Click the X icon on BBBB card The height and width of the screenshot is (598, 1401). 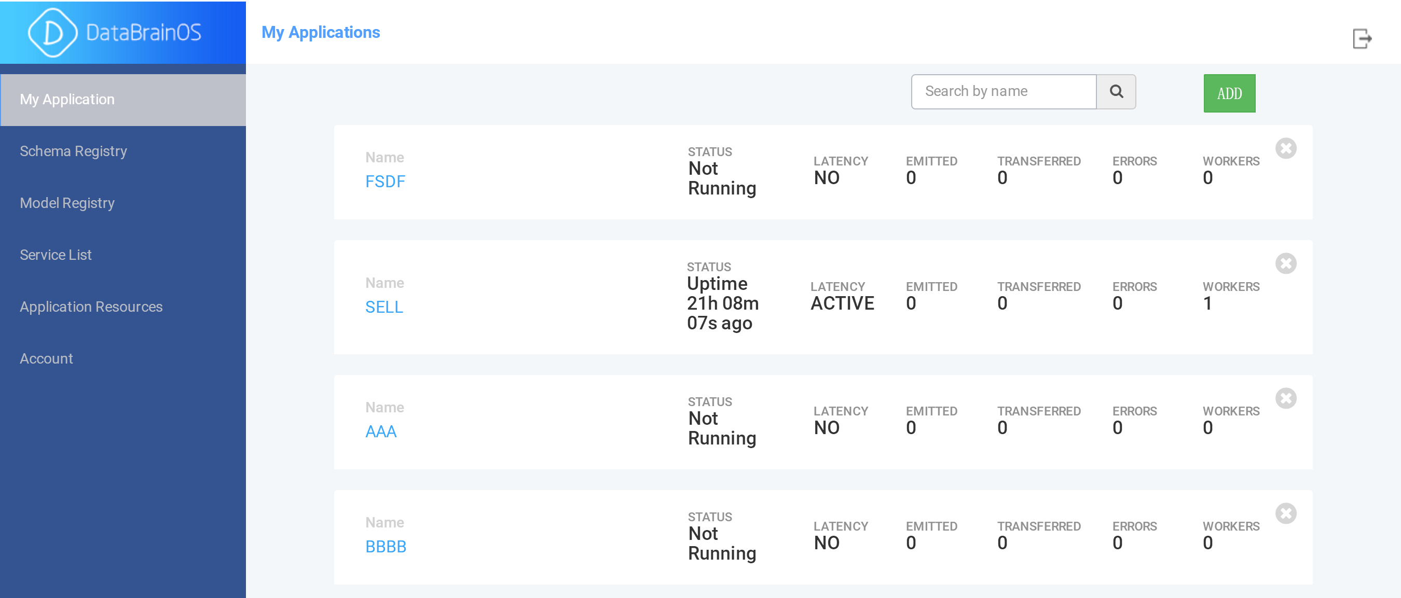(1286, 513)
